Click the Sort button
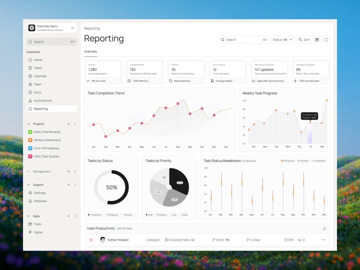Viewport: 360px width, 270px height. [304, 40]
